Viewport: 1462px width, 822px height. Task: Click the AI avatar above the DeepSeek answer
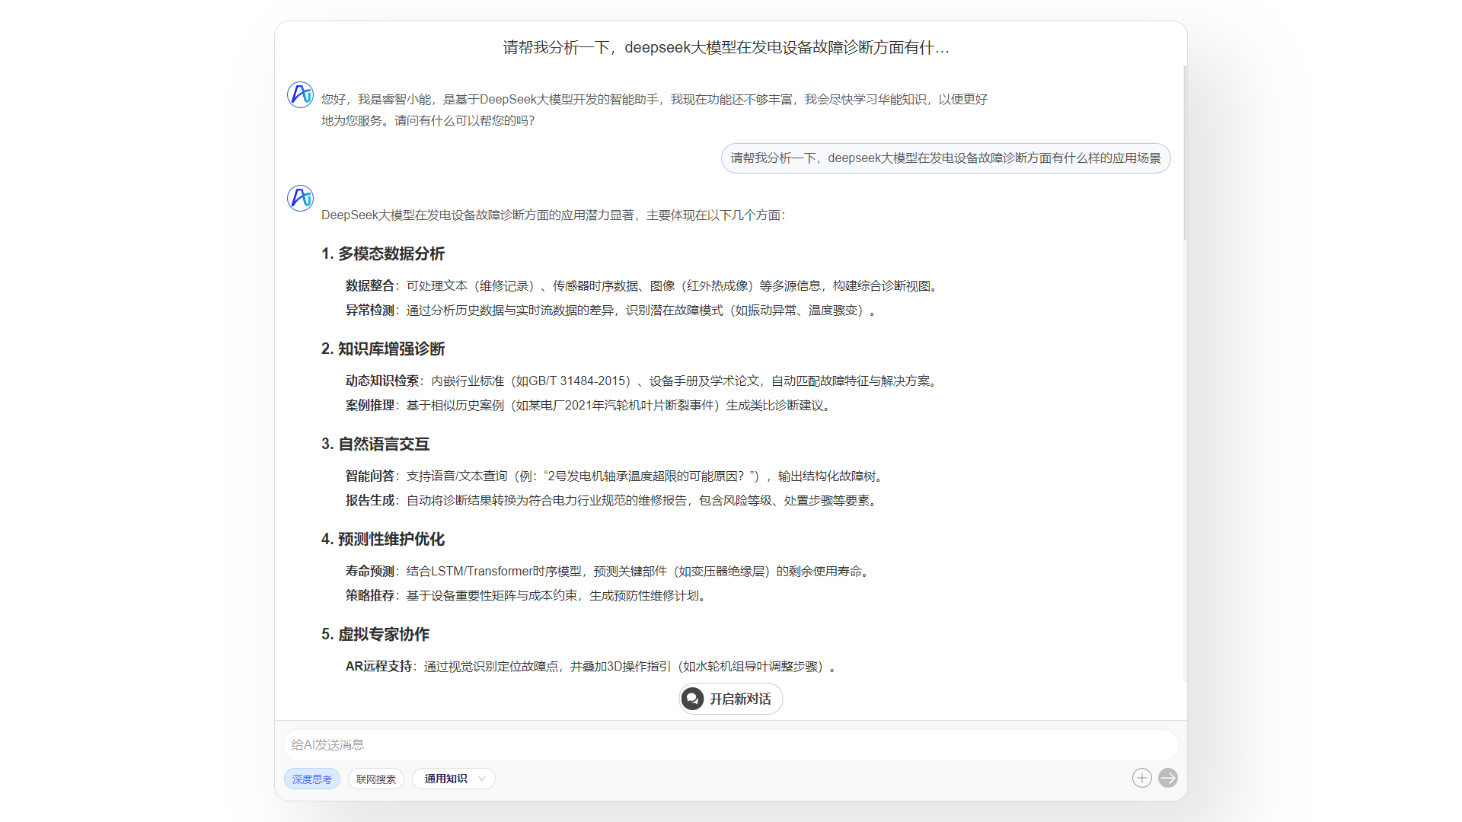[x=300, y=198]
